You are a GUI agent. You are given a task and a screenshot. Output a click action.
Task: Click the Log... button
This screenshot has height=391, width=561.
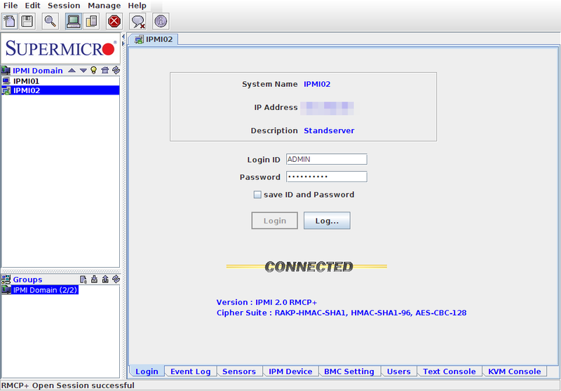coord(327,221)
